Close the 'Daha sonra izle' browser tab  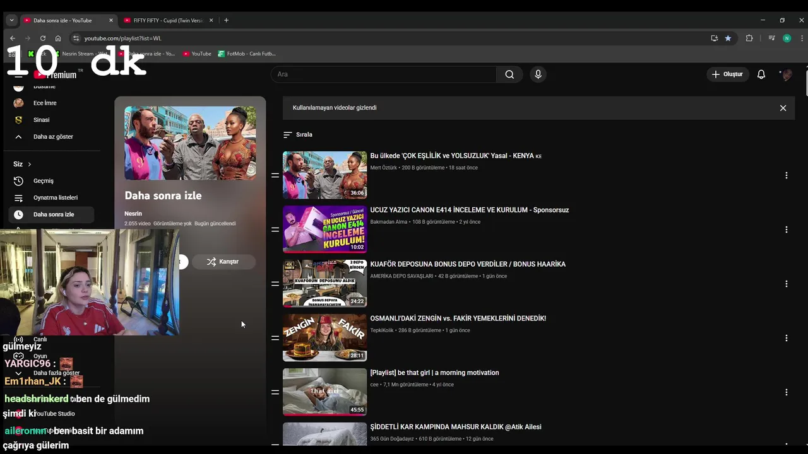coord(111,20)
